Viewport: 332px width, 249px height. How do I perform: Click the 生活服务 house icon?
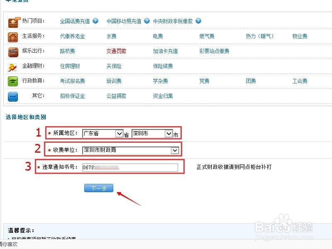pyautogui.click(x=13, y=37)
